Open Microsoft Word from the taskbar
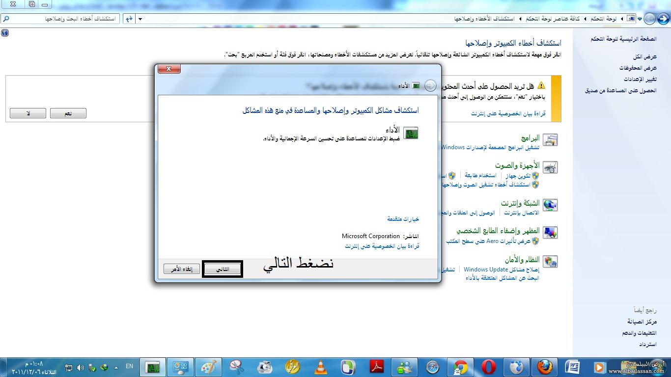Image resolution: width=671 pixels, height=377 pixels. 572,367
